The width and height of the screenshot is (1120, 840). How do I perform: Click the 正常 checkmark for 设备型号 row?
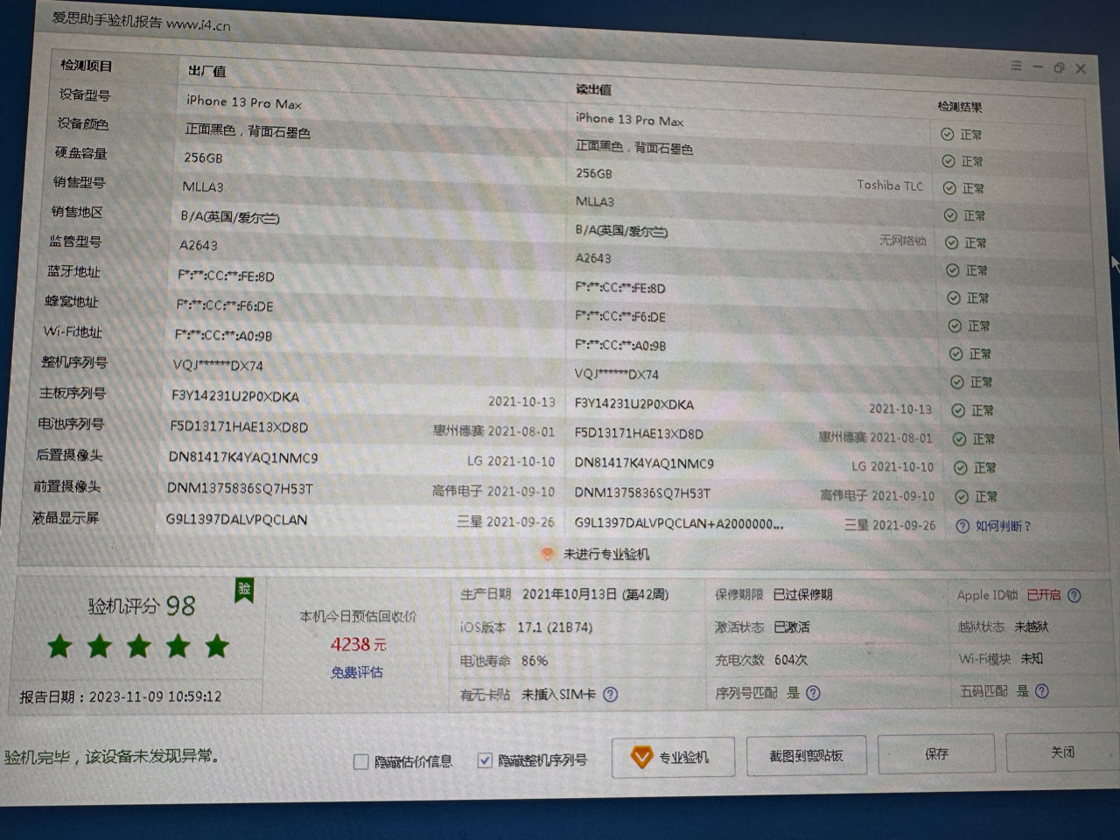[948, 134]
